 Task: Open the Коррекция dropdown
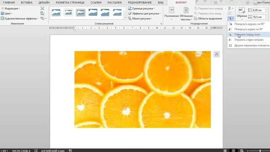[x=10, y=8]
